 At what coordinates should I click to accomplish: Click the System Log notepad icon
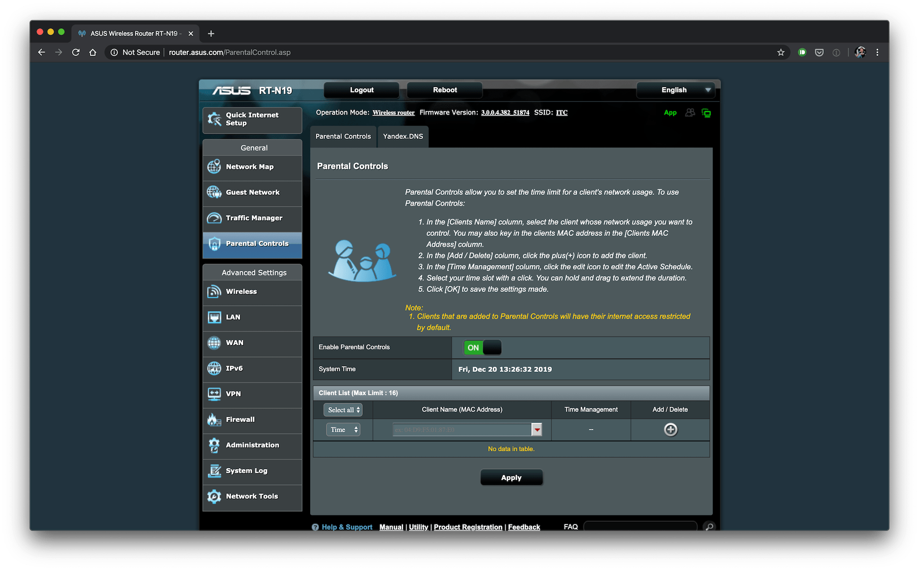(214, 471)
